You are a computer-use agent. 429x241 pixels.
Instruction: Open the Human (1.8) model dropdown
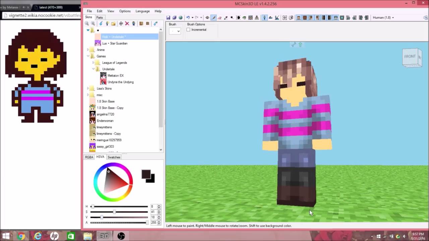click(x=383, y=17)
